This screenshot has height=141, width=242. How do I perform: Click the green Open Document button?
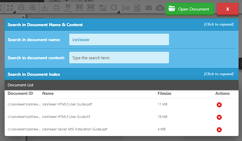pos(190,9)
